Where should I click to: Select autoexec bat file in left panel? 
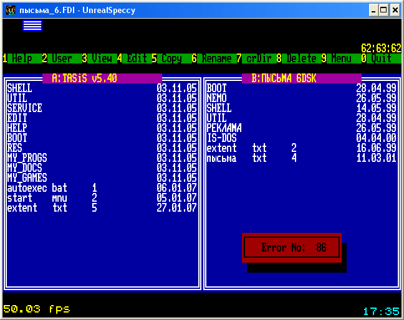pyautogui.click(x=37, y=188)
